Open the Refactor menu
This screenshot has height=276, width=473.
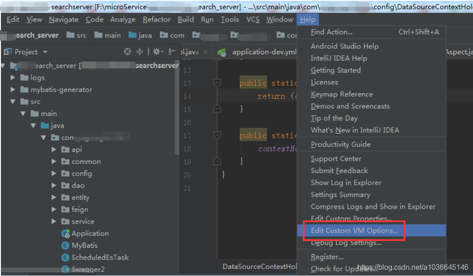click(157, 19)
